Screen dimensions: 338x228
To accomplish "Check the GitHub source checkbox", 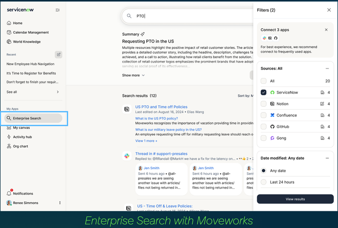I will pos(263,126).
